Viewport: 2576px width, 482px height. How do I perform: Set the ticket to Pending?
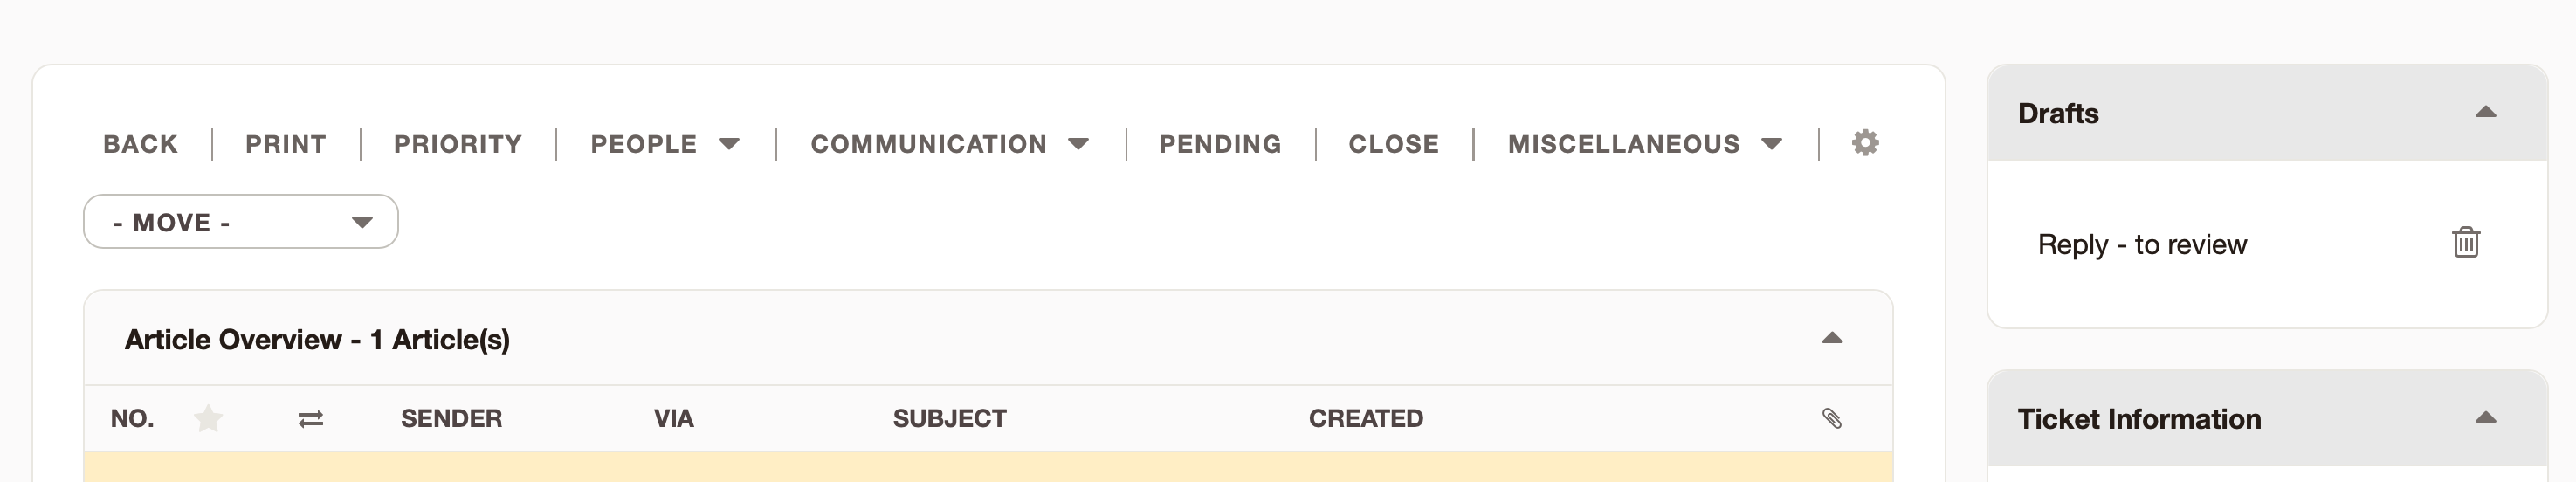coord(1220,144)
